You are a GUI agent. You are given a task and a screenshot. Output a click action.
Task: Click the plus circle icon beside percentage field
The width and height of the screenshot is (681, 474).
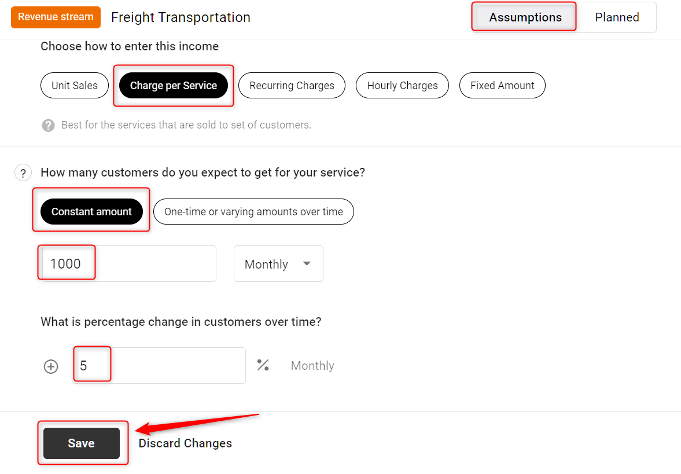[x=51, y=366]
